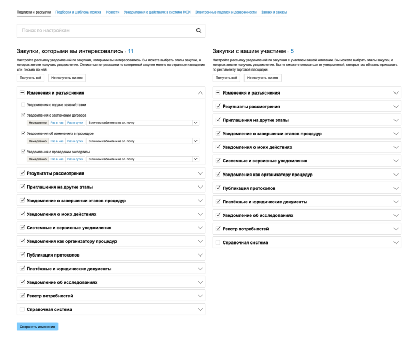Uncheck left 'Результаты рассмотрения' checkbox
The image size is (418, 337).
click(22, 173)
